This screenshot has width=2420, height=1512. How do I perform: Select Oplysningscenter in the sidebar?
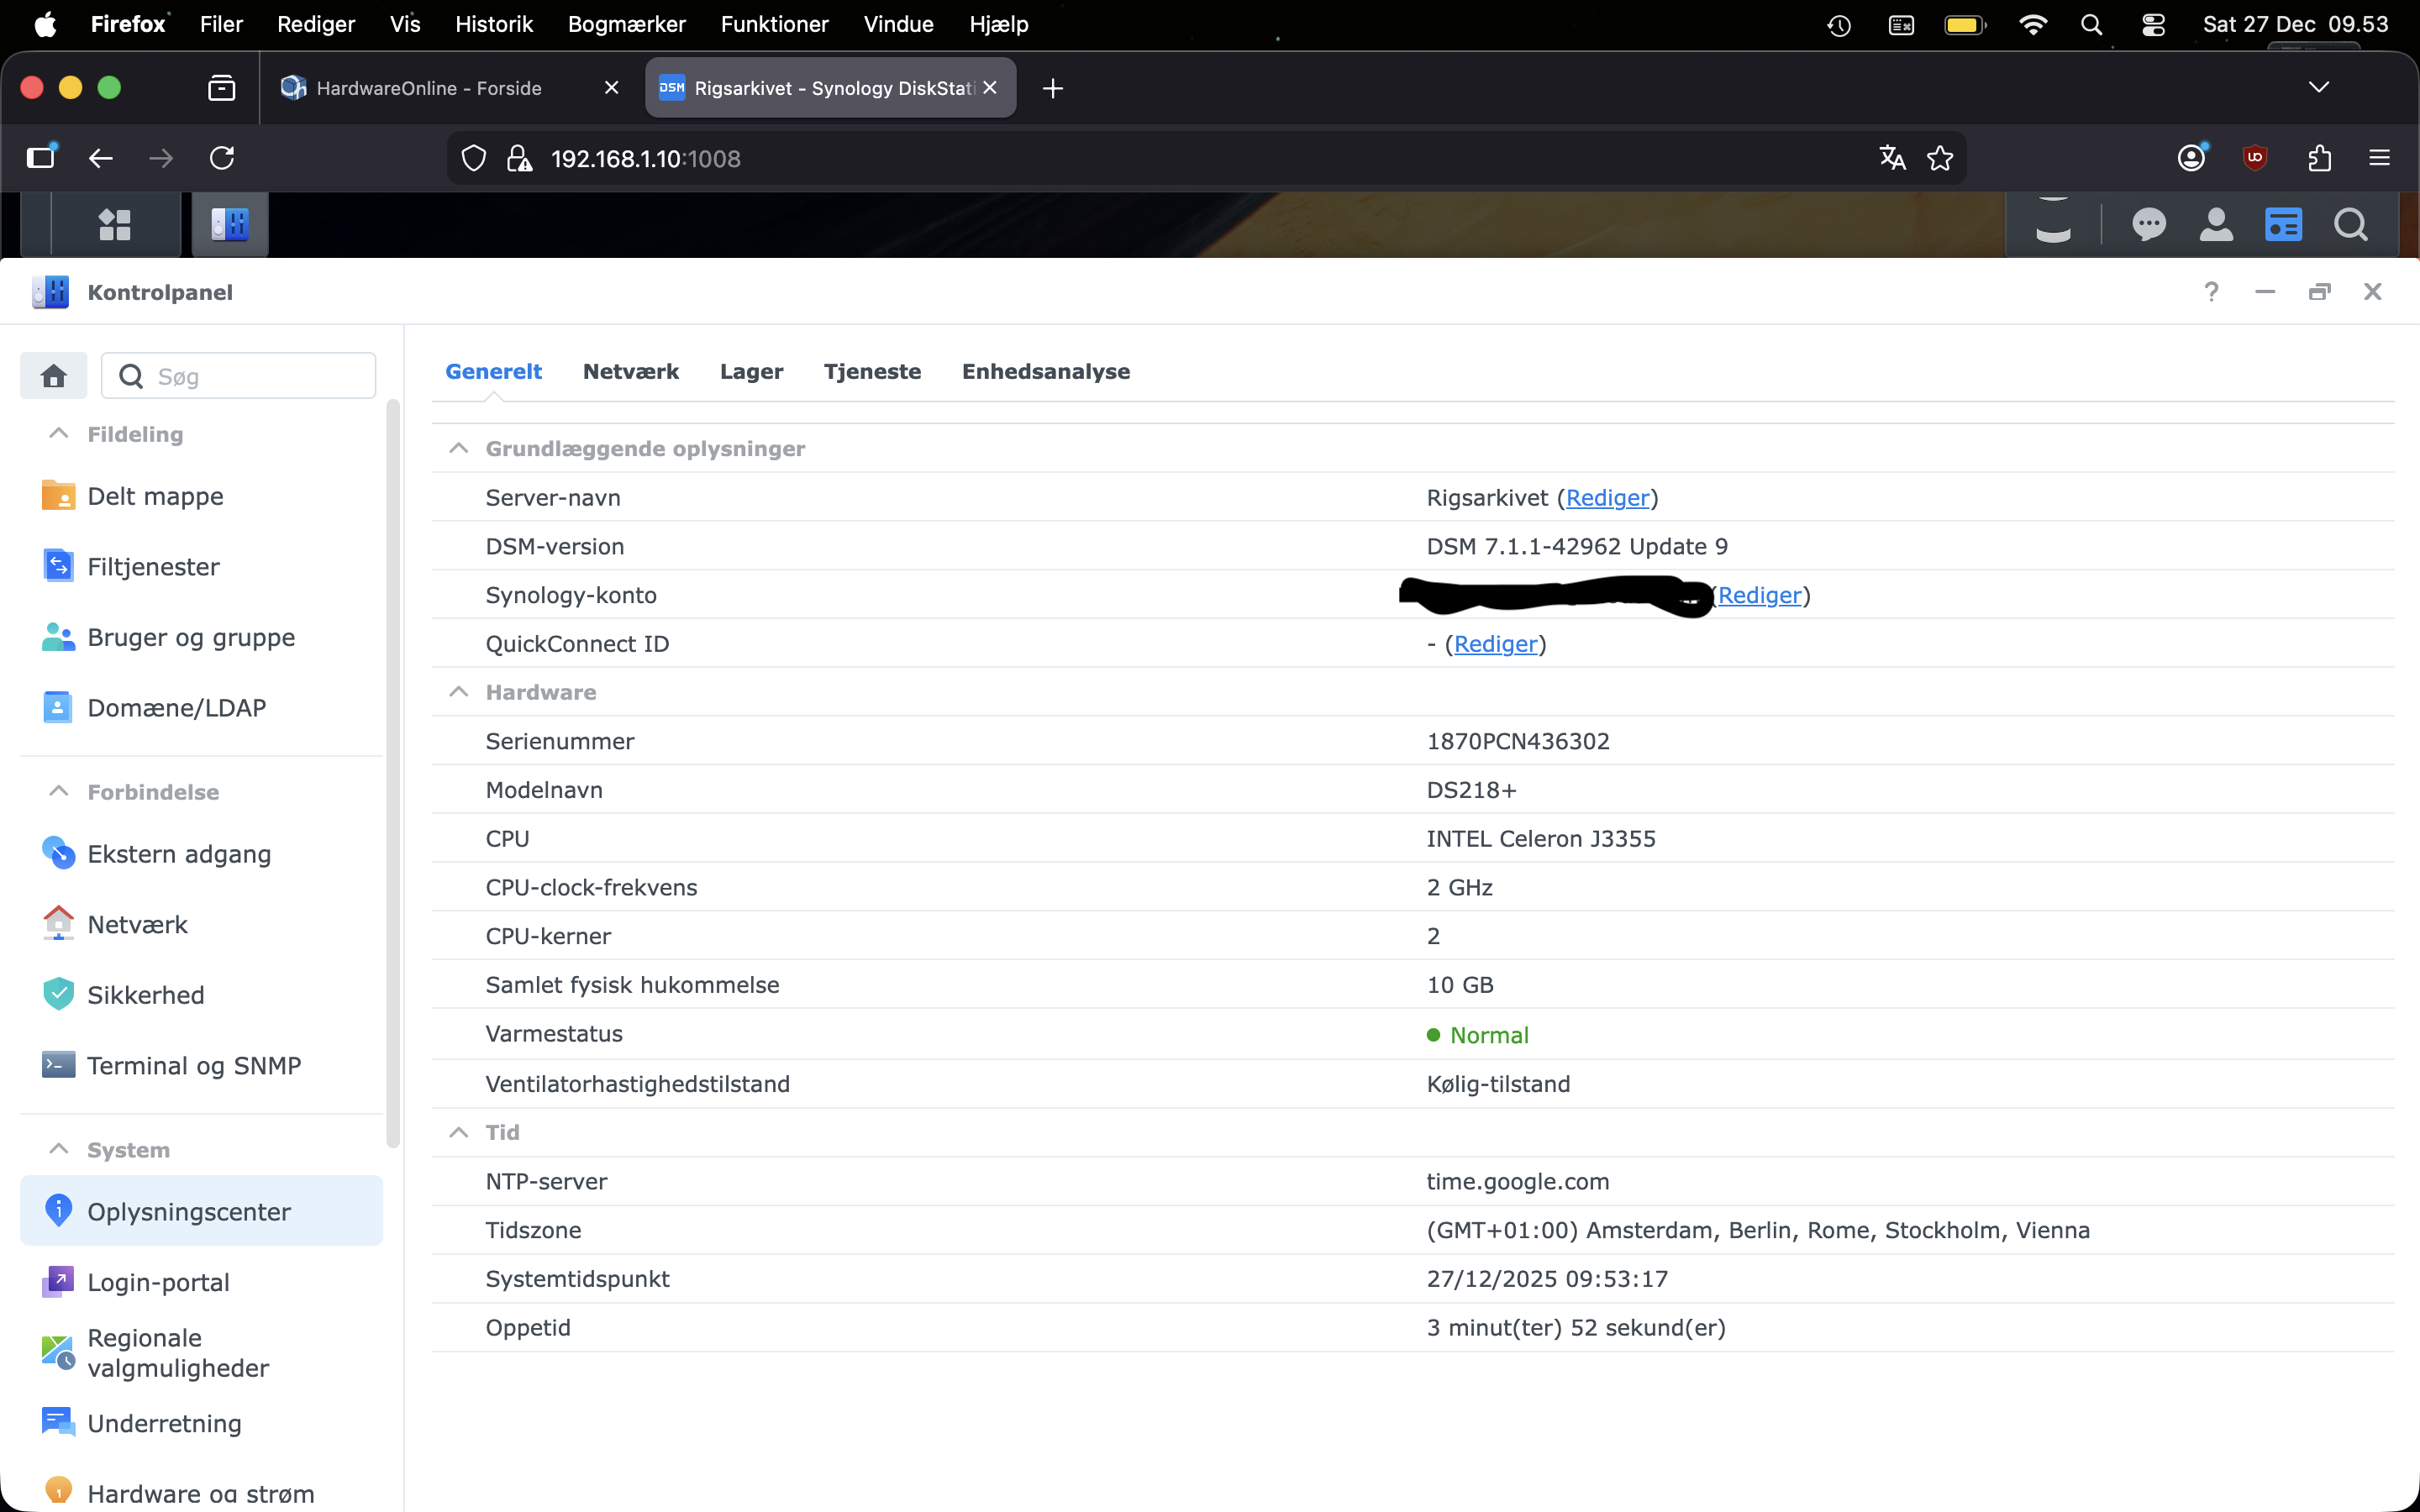[x=202, y=1211]
